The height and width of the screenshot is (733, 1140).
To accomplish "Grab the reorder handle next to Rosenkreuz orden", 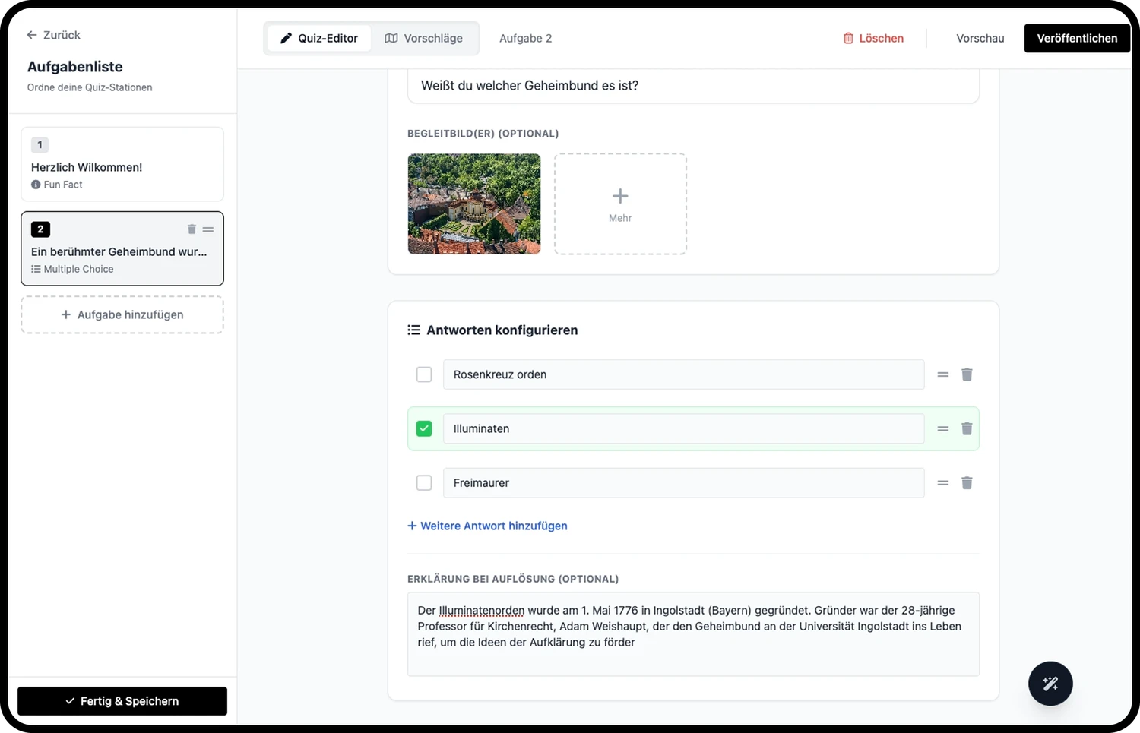I will 943,374.
